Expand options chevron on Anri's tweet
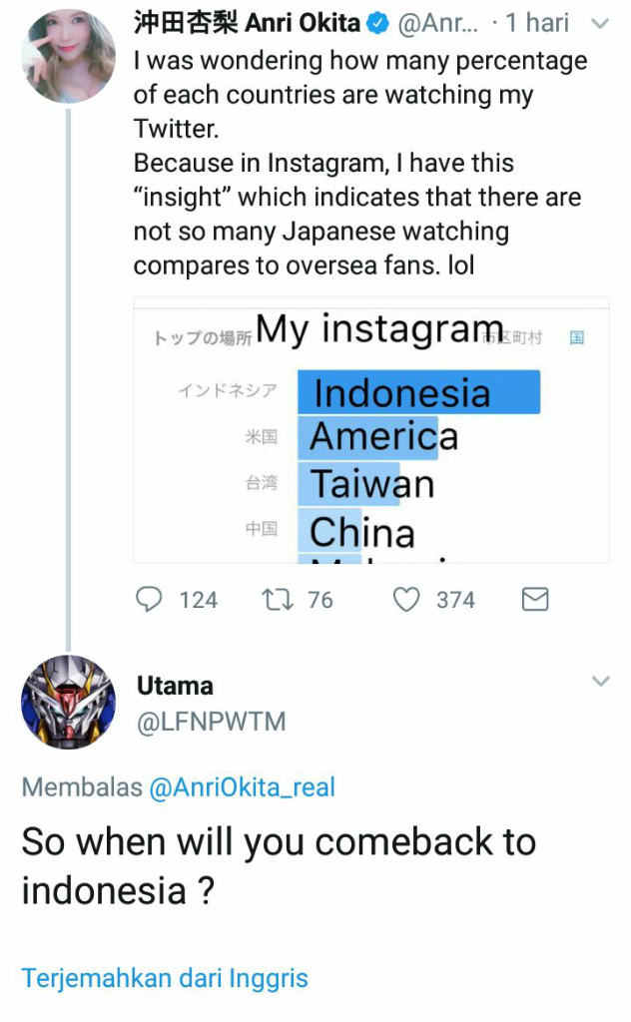 [600, 23]
